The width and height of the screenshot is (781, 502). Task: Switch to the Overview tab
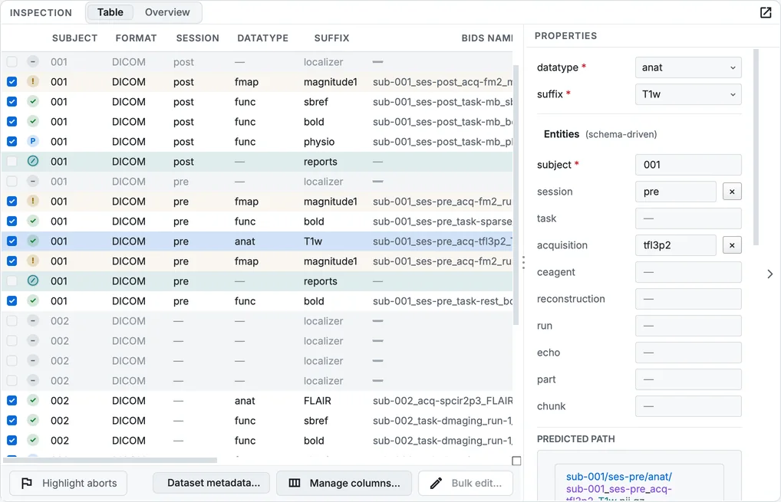[167, 12]
